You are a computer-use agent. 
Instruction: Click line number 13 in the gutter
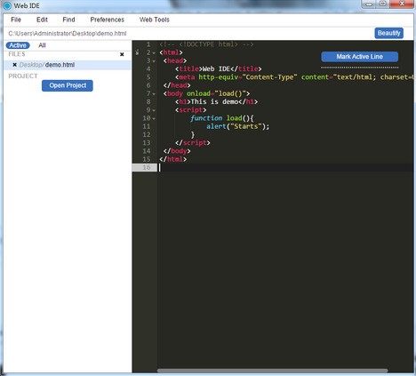(x=147, y=143)
